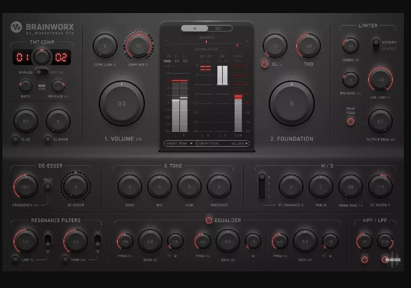Click the limiter Turbo dB knob
The height and width of the screenshot is (288, 411).
[x=350, y=46]
